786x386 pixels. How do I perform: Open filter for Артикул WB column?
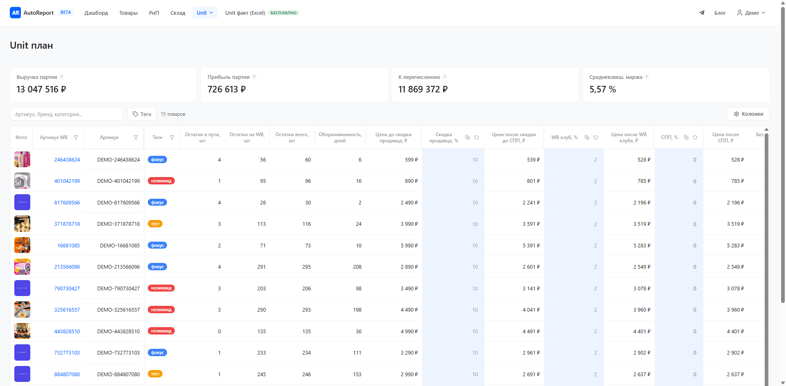(76, 137)
